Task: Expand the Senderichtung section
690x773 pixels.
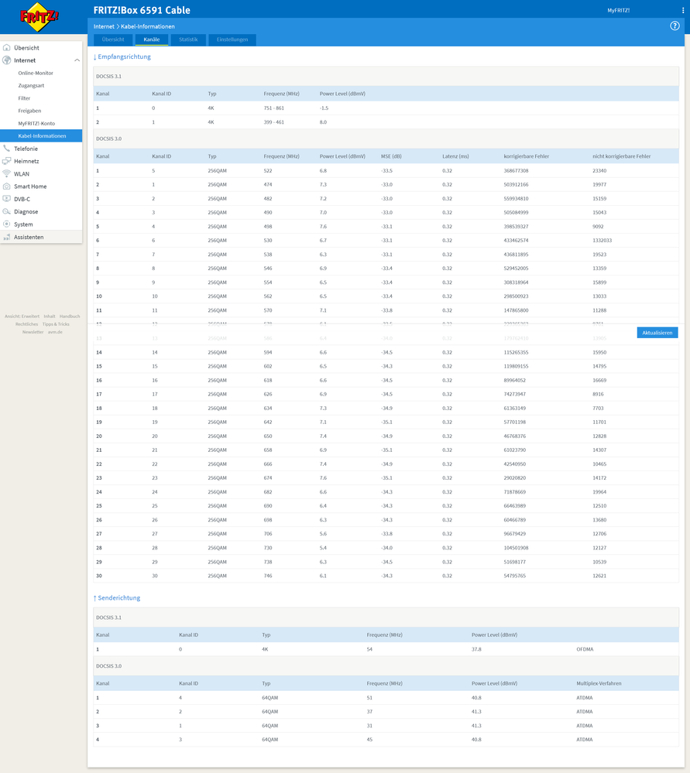Action: (116, 597)
